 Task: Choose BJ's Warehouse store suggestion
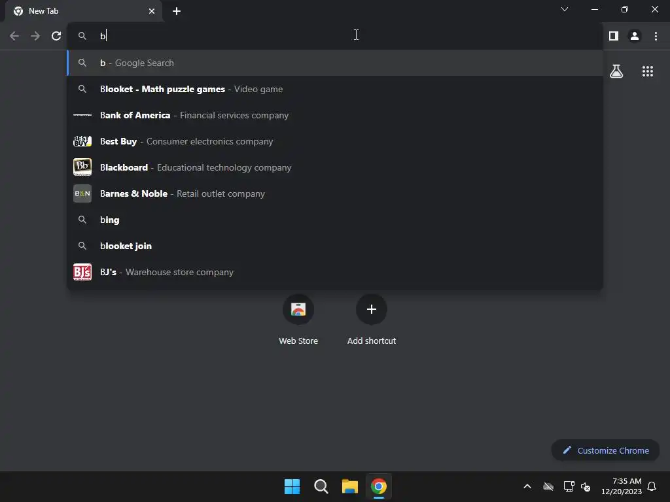335,272
